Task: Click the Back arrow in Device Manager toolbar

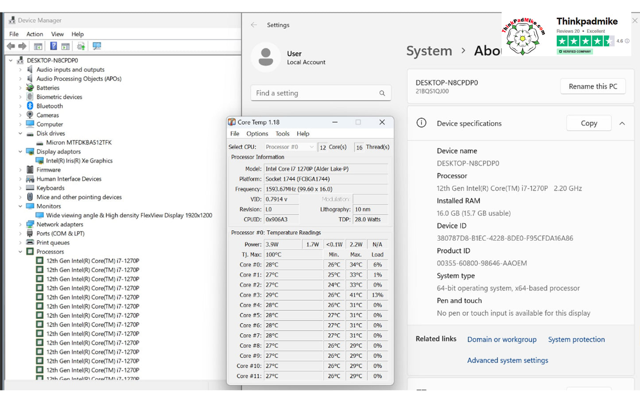Action: coord(11,46)
